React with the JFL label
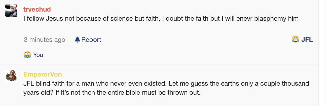The width and height of the screenshot is (329, 106). click(x=307, y=40)
